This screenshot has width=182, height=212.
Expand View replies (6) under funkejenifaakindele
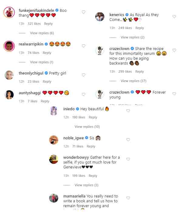point(42,33)
